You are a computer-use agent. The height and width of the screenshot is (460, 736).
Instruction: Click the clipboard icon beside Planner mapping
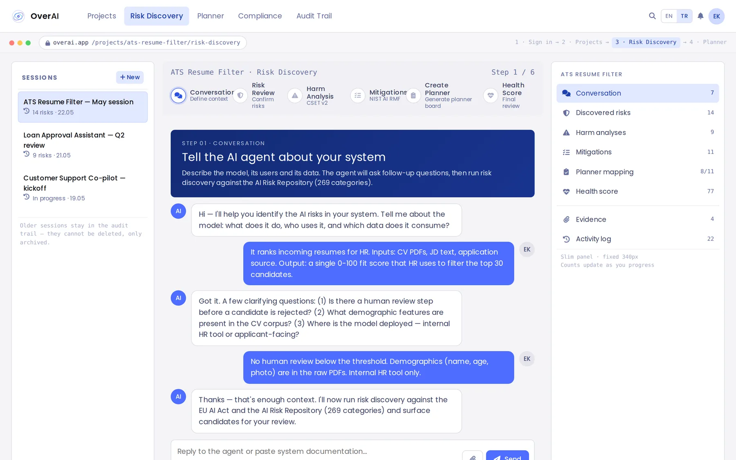[x=566, y=172]
